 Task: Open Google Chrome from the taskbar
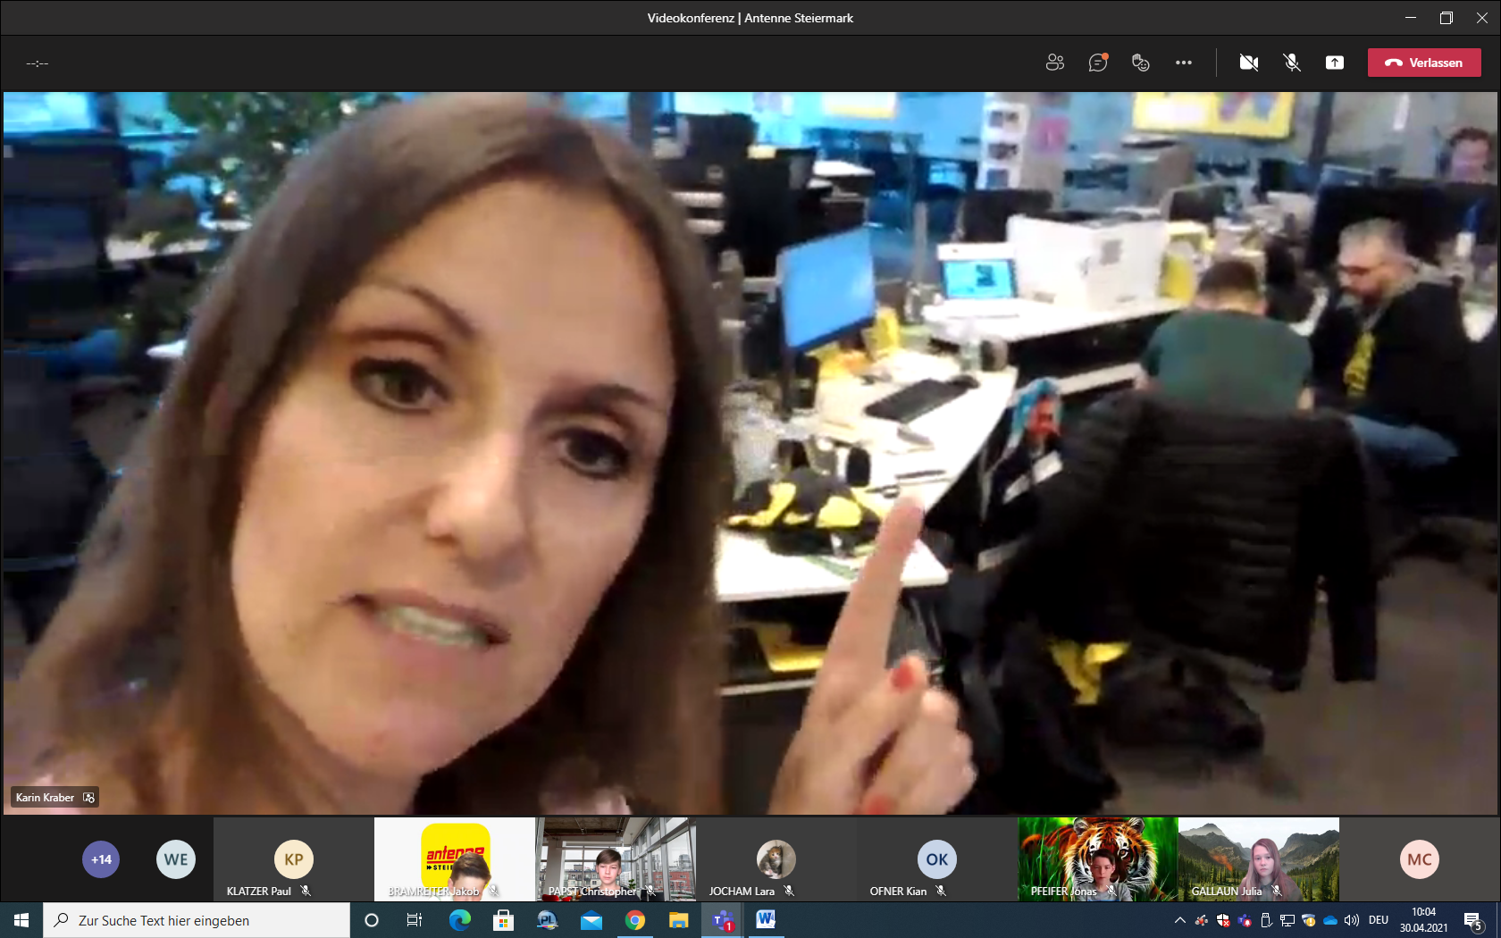635,920
